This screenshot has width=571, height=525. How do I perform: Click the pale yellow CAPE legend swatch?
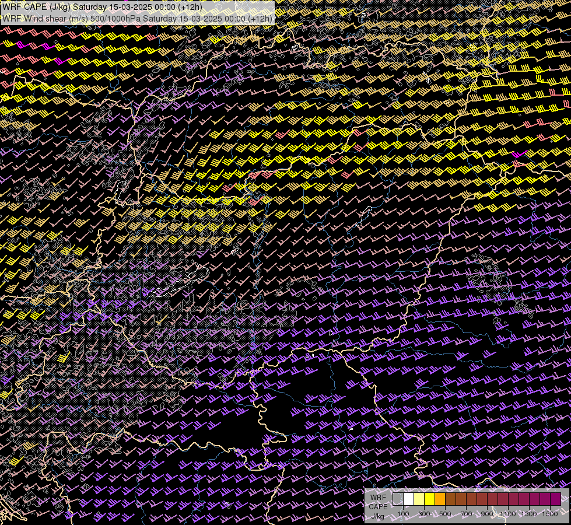(x=419, y=499)
